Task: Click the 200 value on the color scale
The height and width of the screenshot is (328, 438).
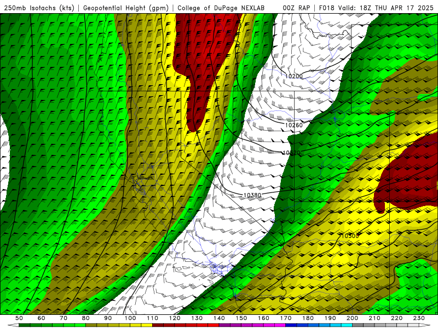Action: point(352,318)
